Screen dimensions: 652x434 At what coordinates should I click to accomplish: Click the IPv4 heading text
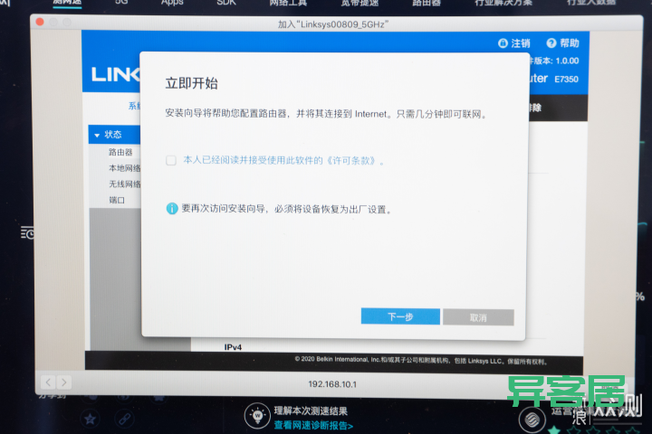pyautogui.click(x=233, y=347)
